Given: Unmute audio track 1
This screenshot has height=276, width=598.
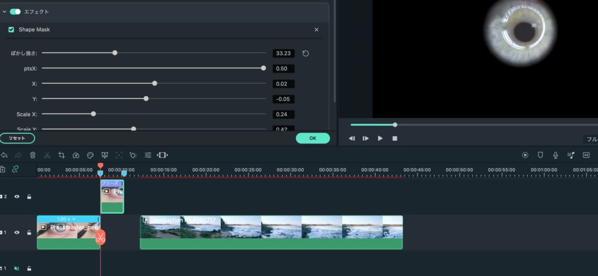Looking at the screenshot, I should click(x=17, y=268).
